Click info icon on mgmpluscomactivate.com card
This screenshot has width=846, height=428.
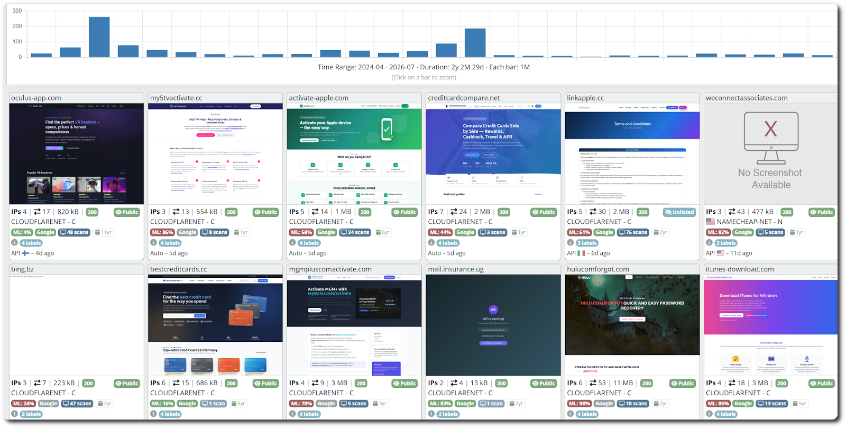(x=292, y=414)
